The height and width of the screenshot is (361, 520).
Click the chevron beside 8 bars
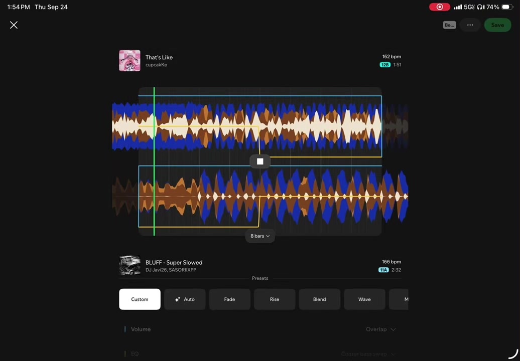click(x=268, y=236)
